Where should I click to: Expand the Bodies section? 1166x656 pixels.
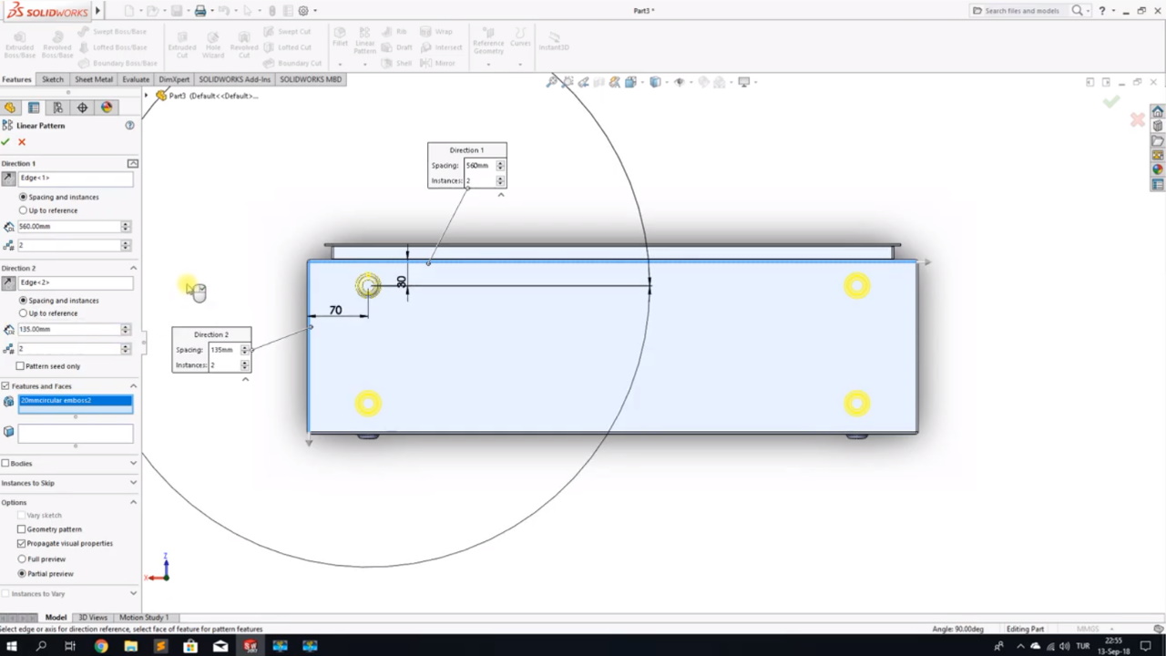pos(133,464)
